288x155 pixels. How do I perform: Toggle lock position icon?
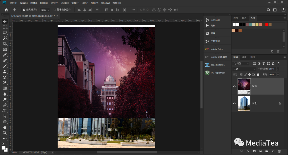point(249,75)
